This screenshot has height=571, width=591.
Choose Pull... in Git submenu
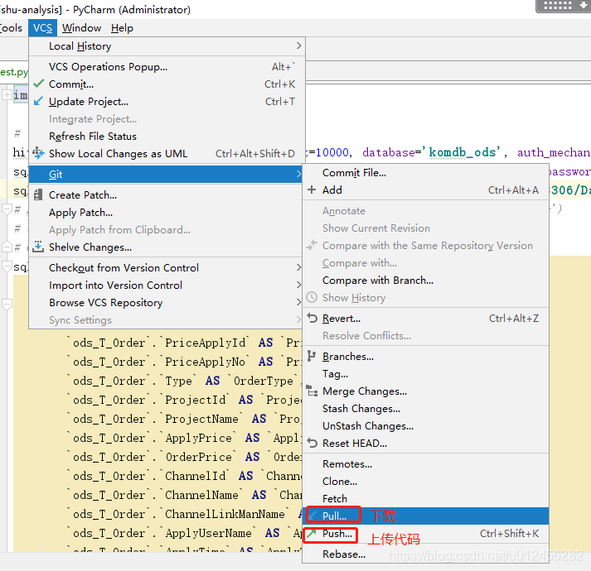click(425, 516)
